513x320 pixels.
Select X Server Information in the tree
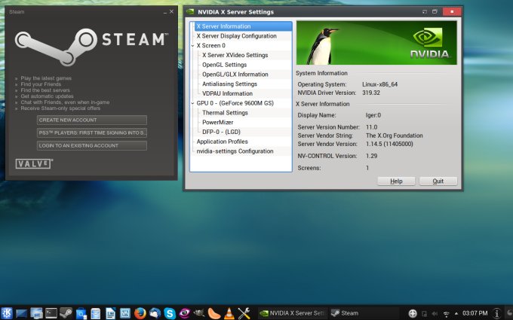tap(244, 26)
